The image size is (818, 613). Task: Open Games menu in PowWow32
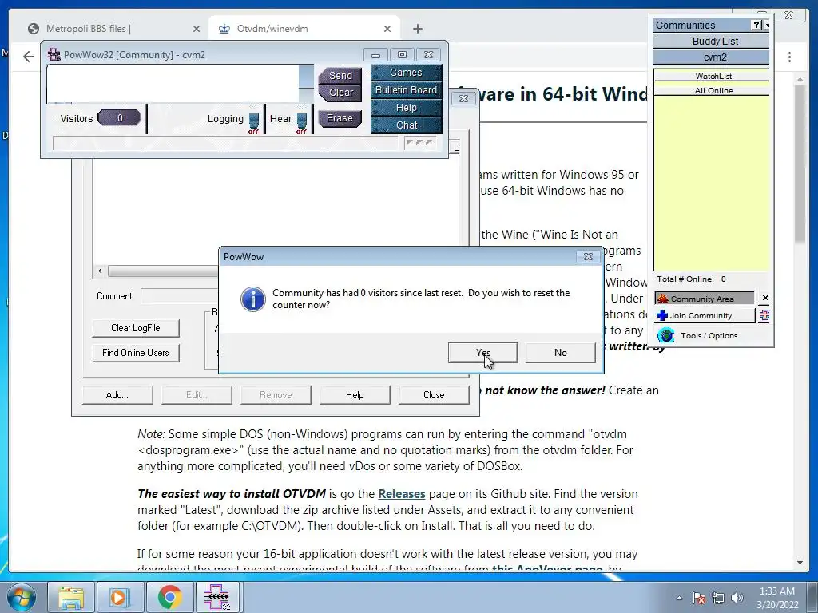406,73
